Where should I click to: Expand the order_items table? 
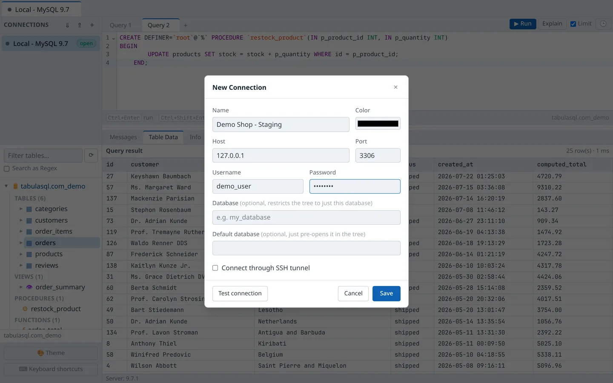21,232
